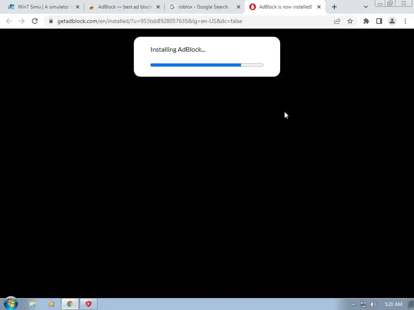Toggle the side panel icon

(x=379, y=21)
